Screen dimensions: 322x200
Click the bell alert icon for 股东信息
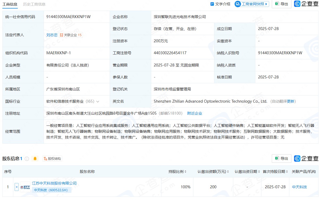click(35, 159)
